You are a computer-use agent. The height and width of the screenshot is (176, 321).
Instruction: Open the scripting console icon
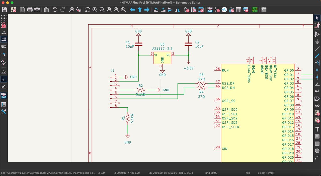click(x=264, y=10)
